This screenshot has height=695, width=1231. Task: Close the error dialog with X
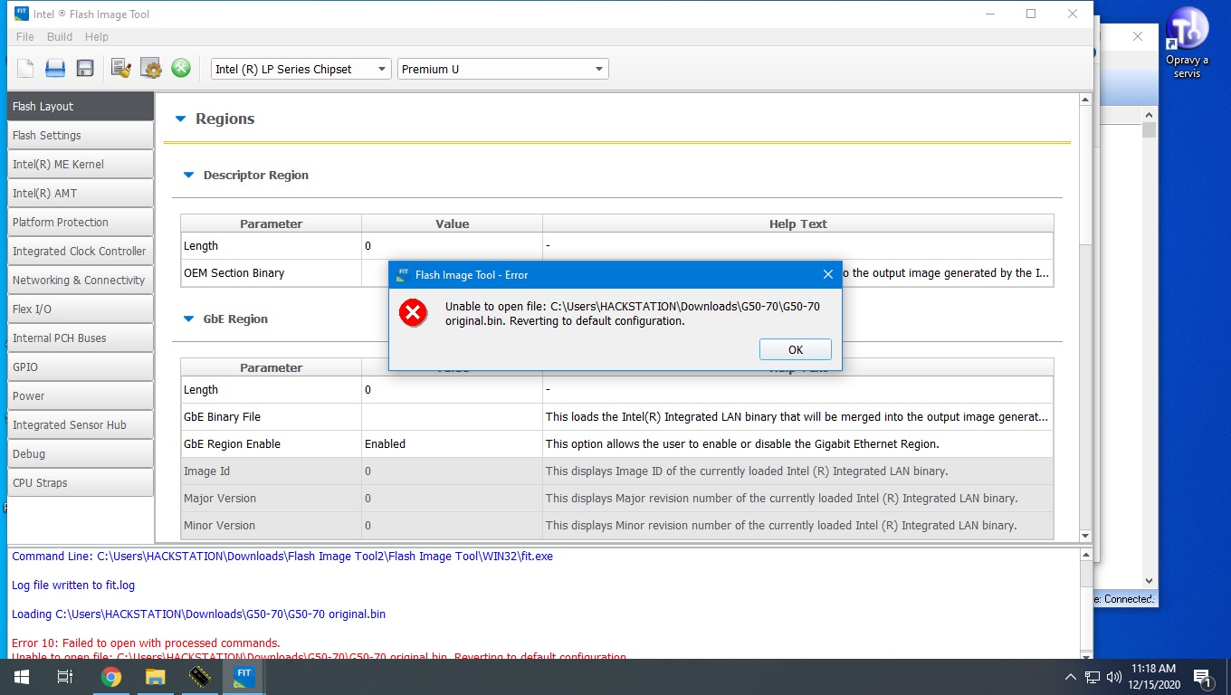[827, 274]
